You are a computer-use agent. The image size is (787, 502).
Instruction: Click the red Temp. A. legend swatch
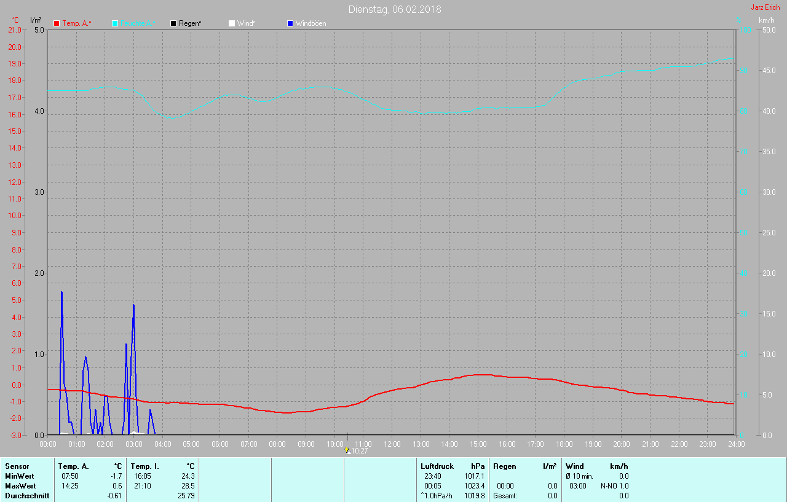click(x=57, y=23)
